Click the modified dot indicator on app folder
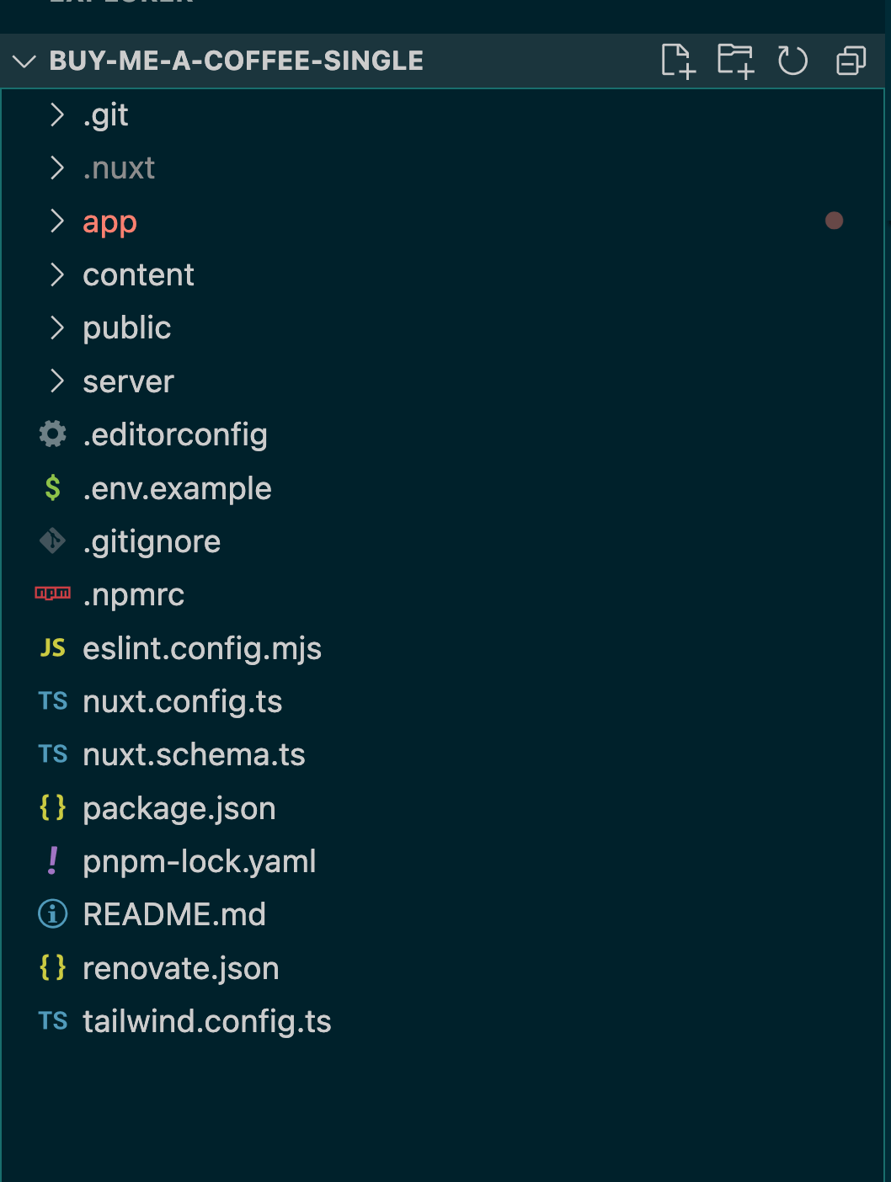 834,221
